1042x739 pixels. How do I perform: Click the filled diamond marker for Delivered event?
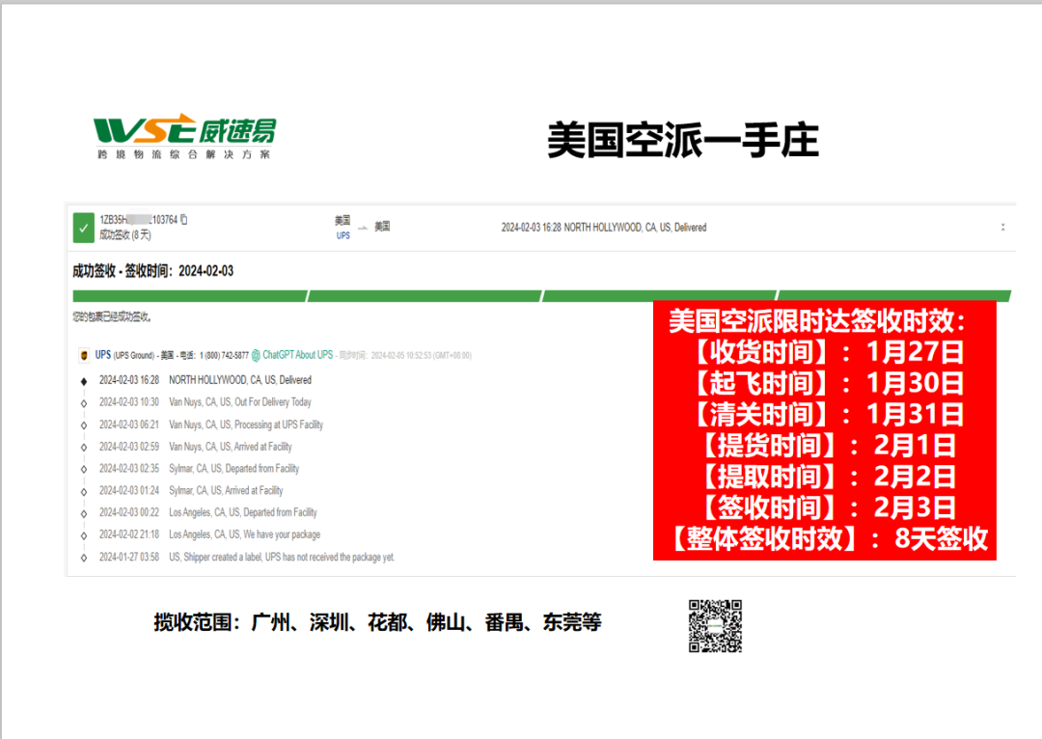pos(84,379)
